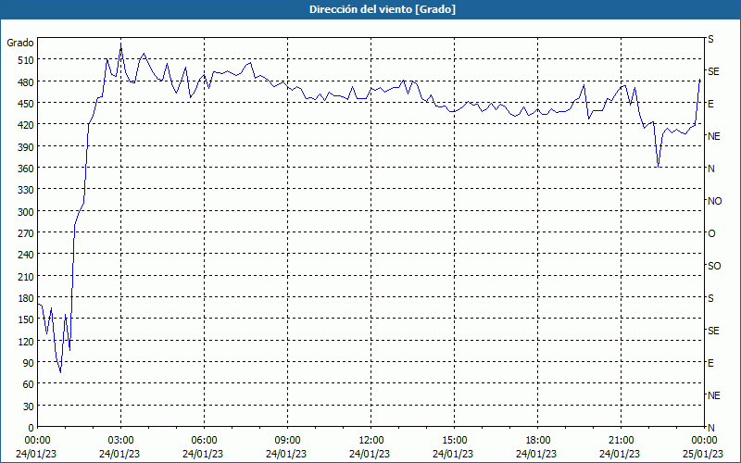Click the y-axis value 480
Viewport: 741px width, 463px height.
(26, 81)
